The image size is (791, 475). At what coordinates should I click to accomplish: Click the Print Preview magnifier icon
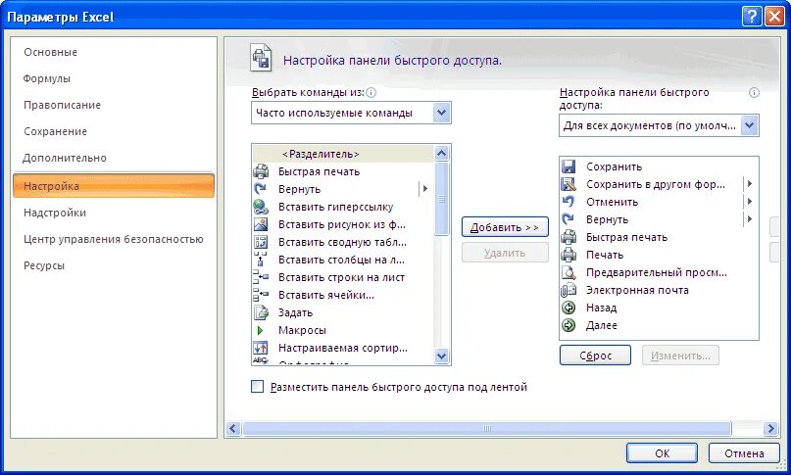(x=569, y=272)
